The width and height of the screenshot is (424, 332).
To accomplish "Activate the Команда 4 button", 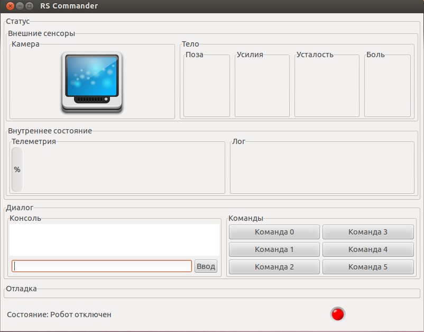I will pyautogui.click(x=367, y=249).
